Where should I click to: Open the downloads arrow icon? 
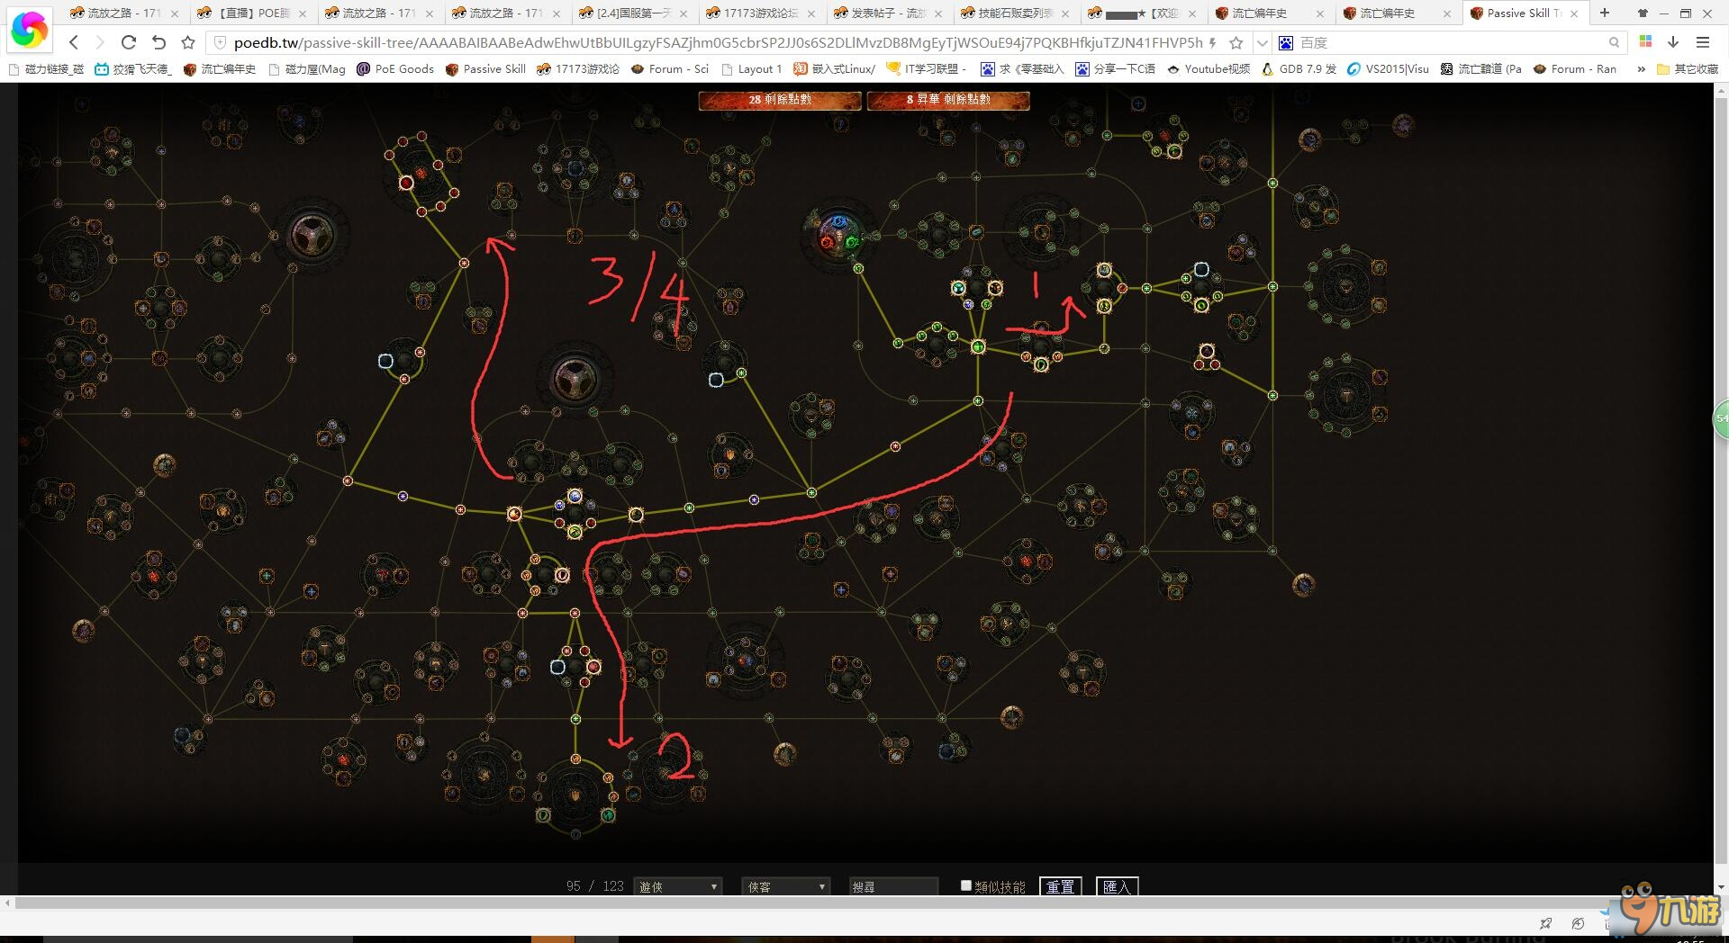pyautogui.click(x=1673, y=42)
